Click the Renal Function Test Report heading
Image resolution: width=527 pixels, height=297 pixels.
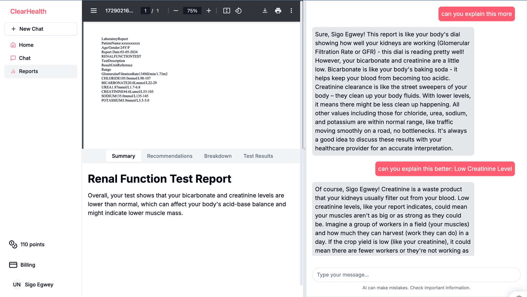coord(159,179)
